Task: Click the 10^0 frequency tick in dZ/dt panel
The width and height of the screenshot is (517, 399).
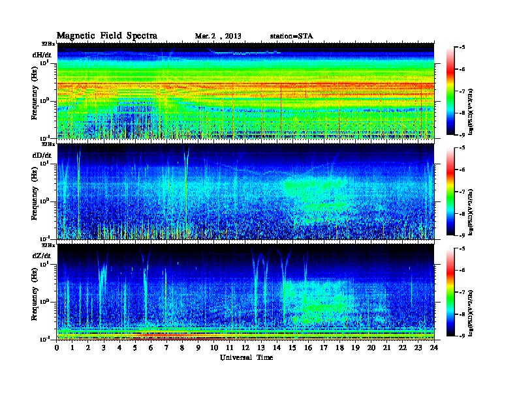Action: pyautogui.click(x=44, y=301)
